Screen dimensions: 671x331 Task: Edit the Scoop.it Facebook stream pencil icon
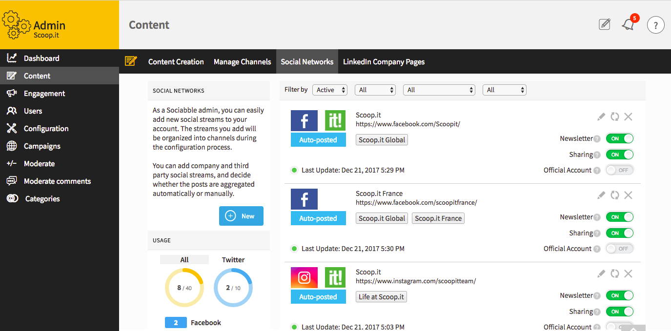[601, 117]
